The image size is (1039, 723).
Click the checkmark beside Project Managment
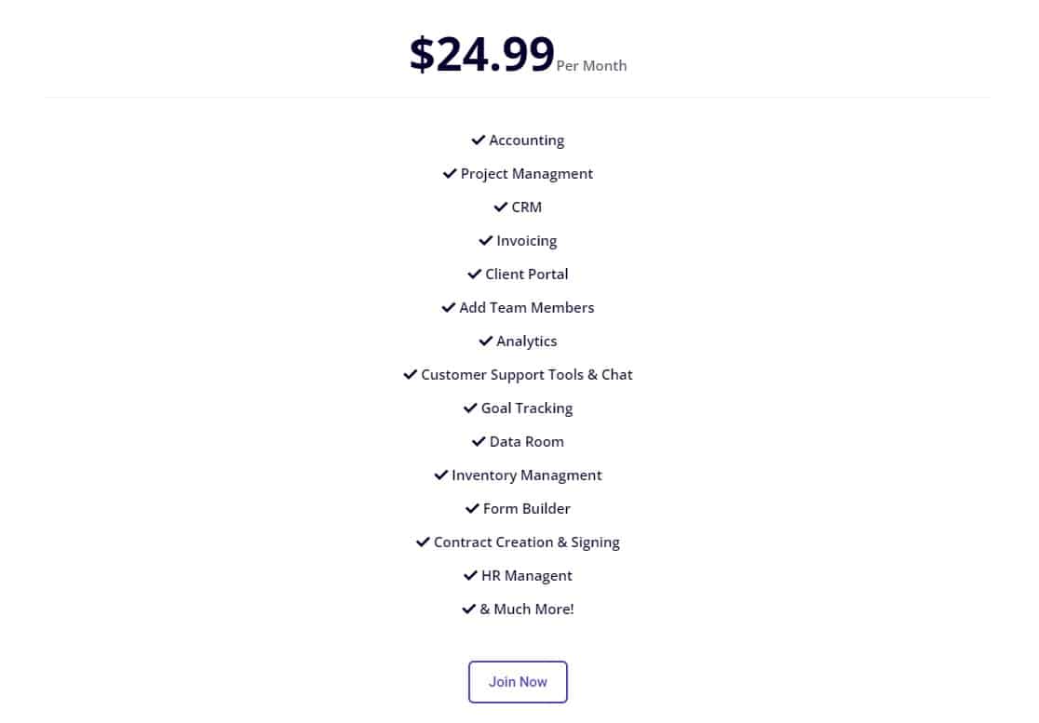449,173
